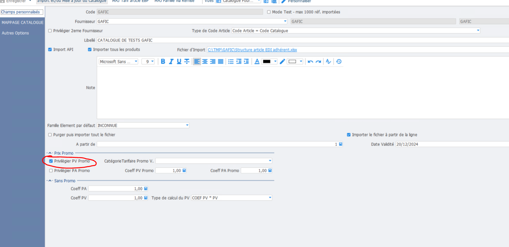Enable Mode Test max 1000 réf. checkbox
Image resolution: width=509 pixels, height=247 pixels.
[269, 12]
